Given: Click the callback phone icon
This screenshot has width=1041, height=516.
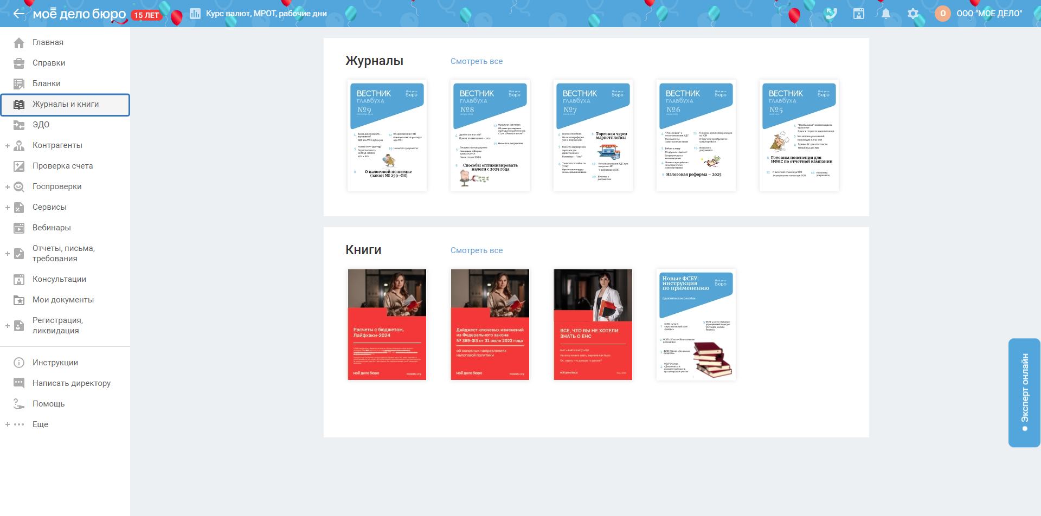Looking at the screenshot, I should (831, 14).
